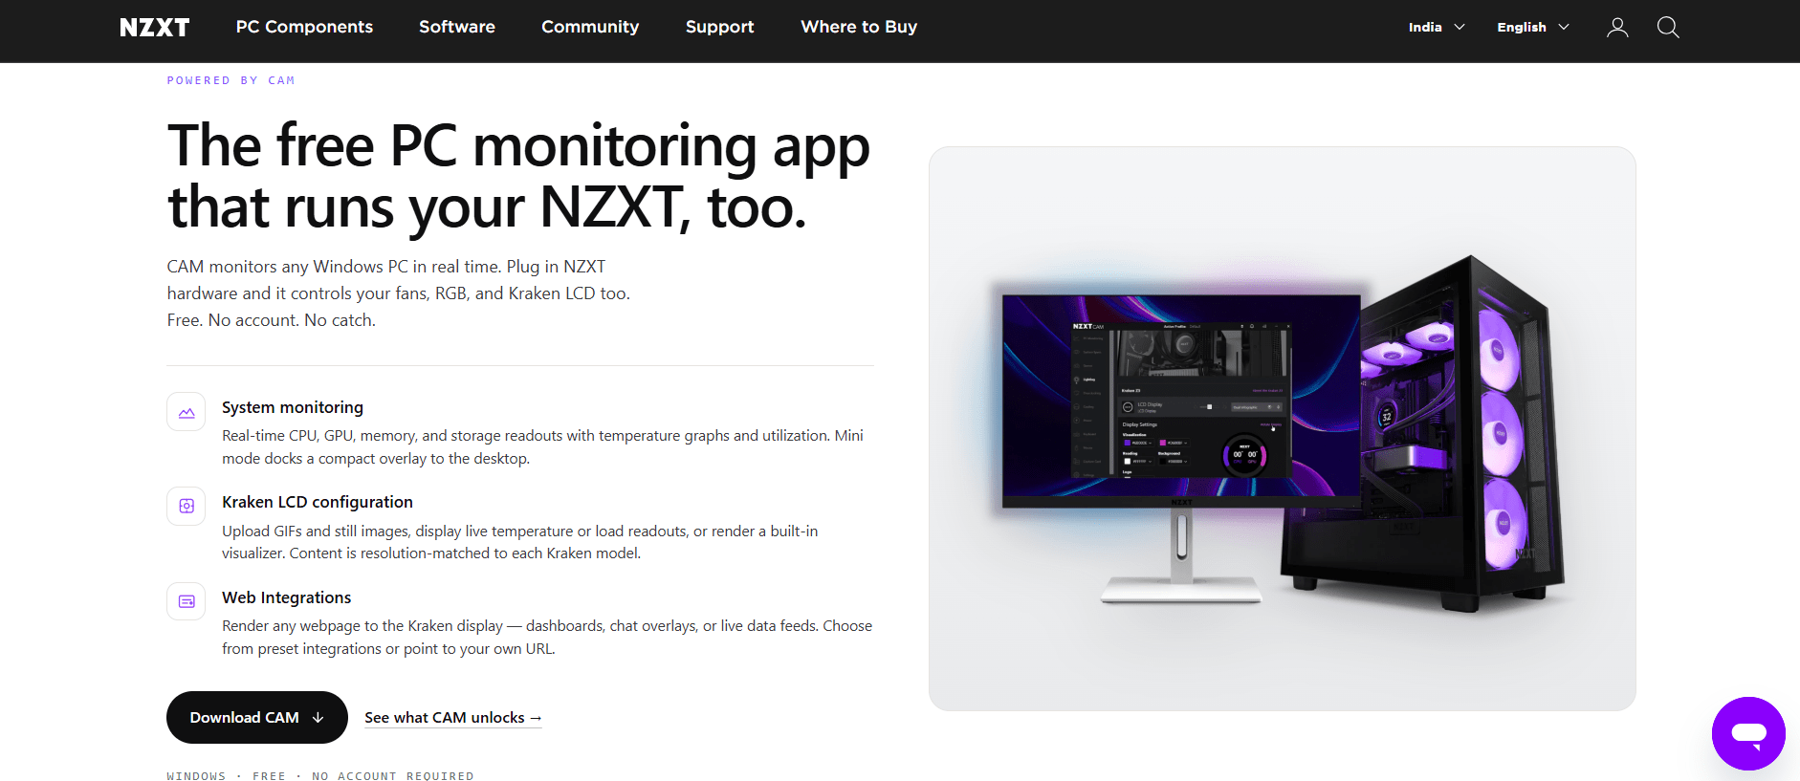Click the Kraken LCD configuration heading
This screenshot has width=1800, height=781.
coord(318,502)
